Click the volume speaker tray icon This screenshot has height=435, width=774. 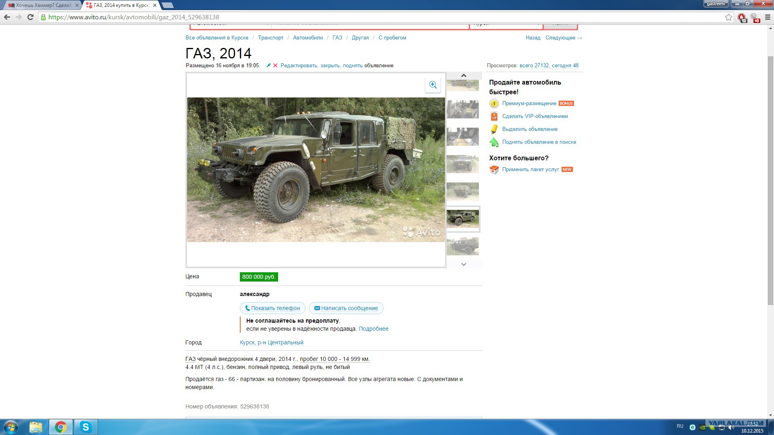coord(731,427)
